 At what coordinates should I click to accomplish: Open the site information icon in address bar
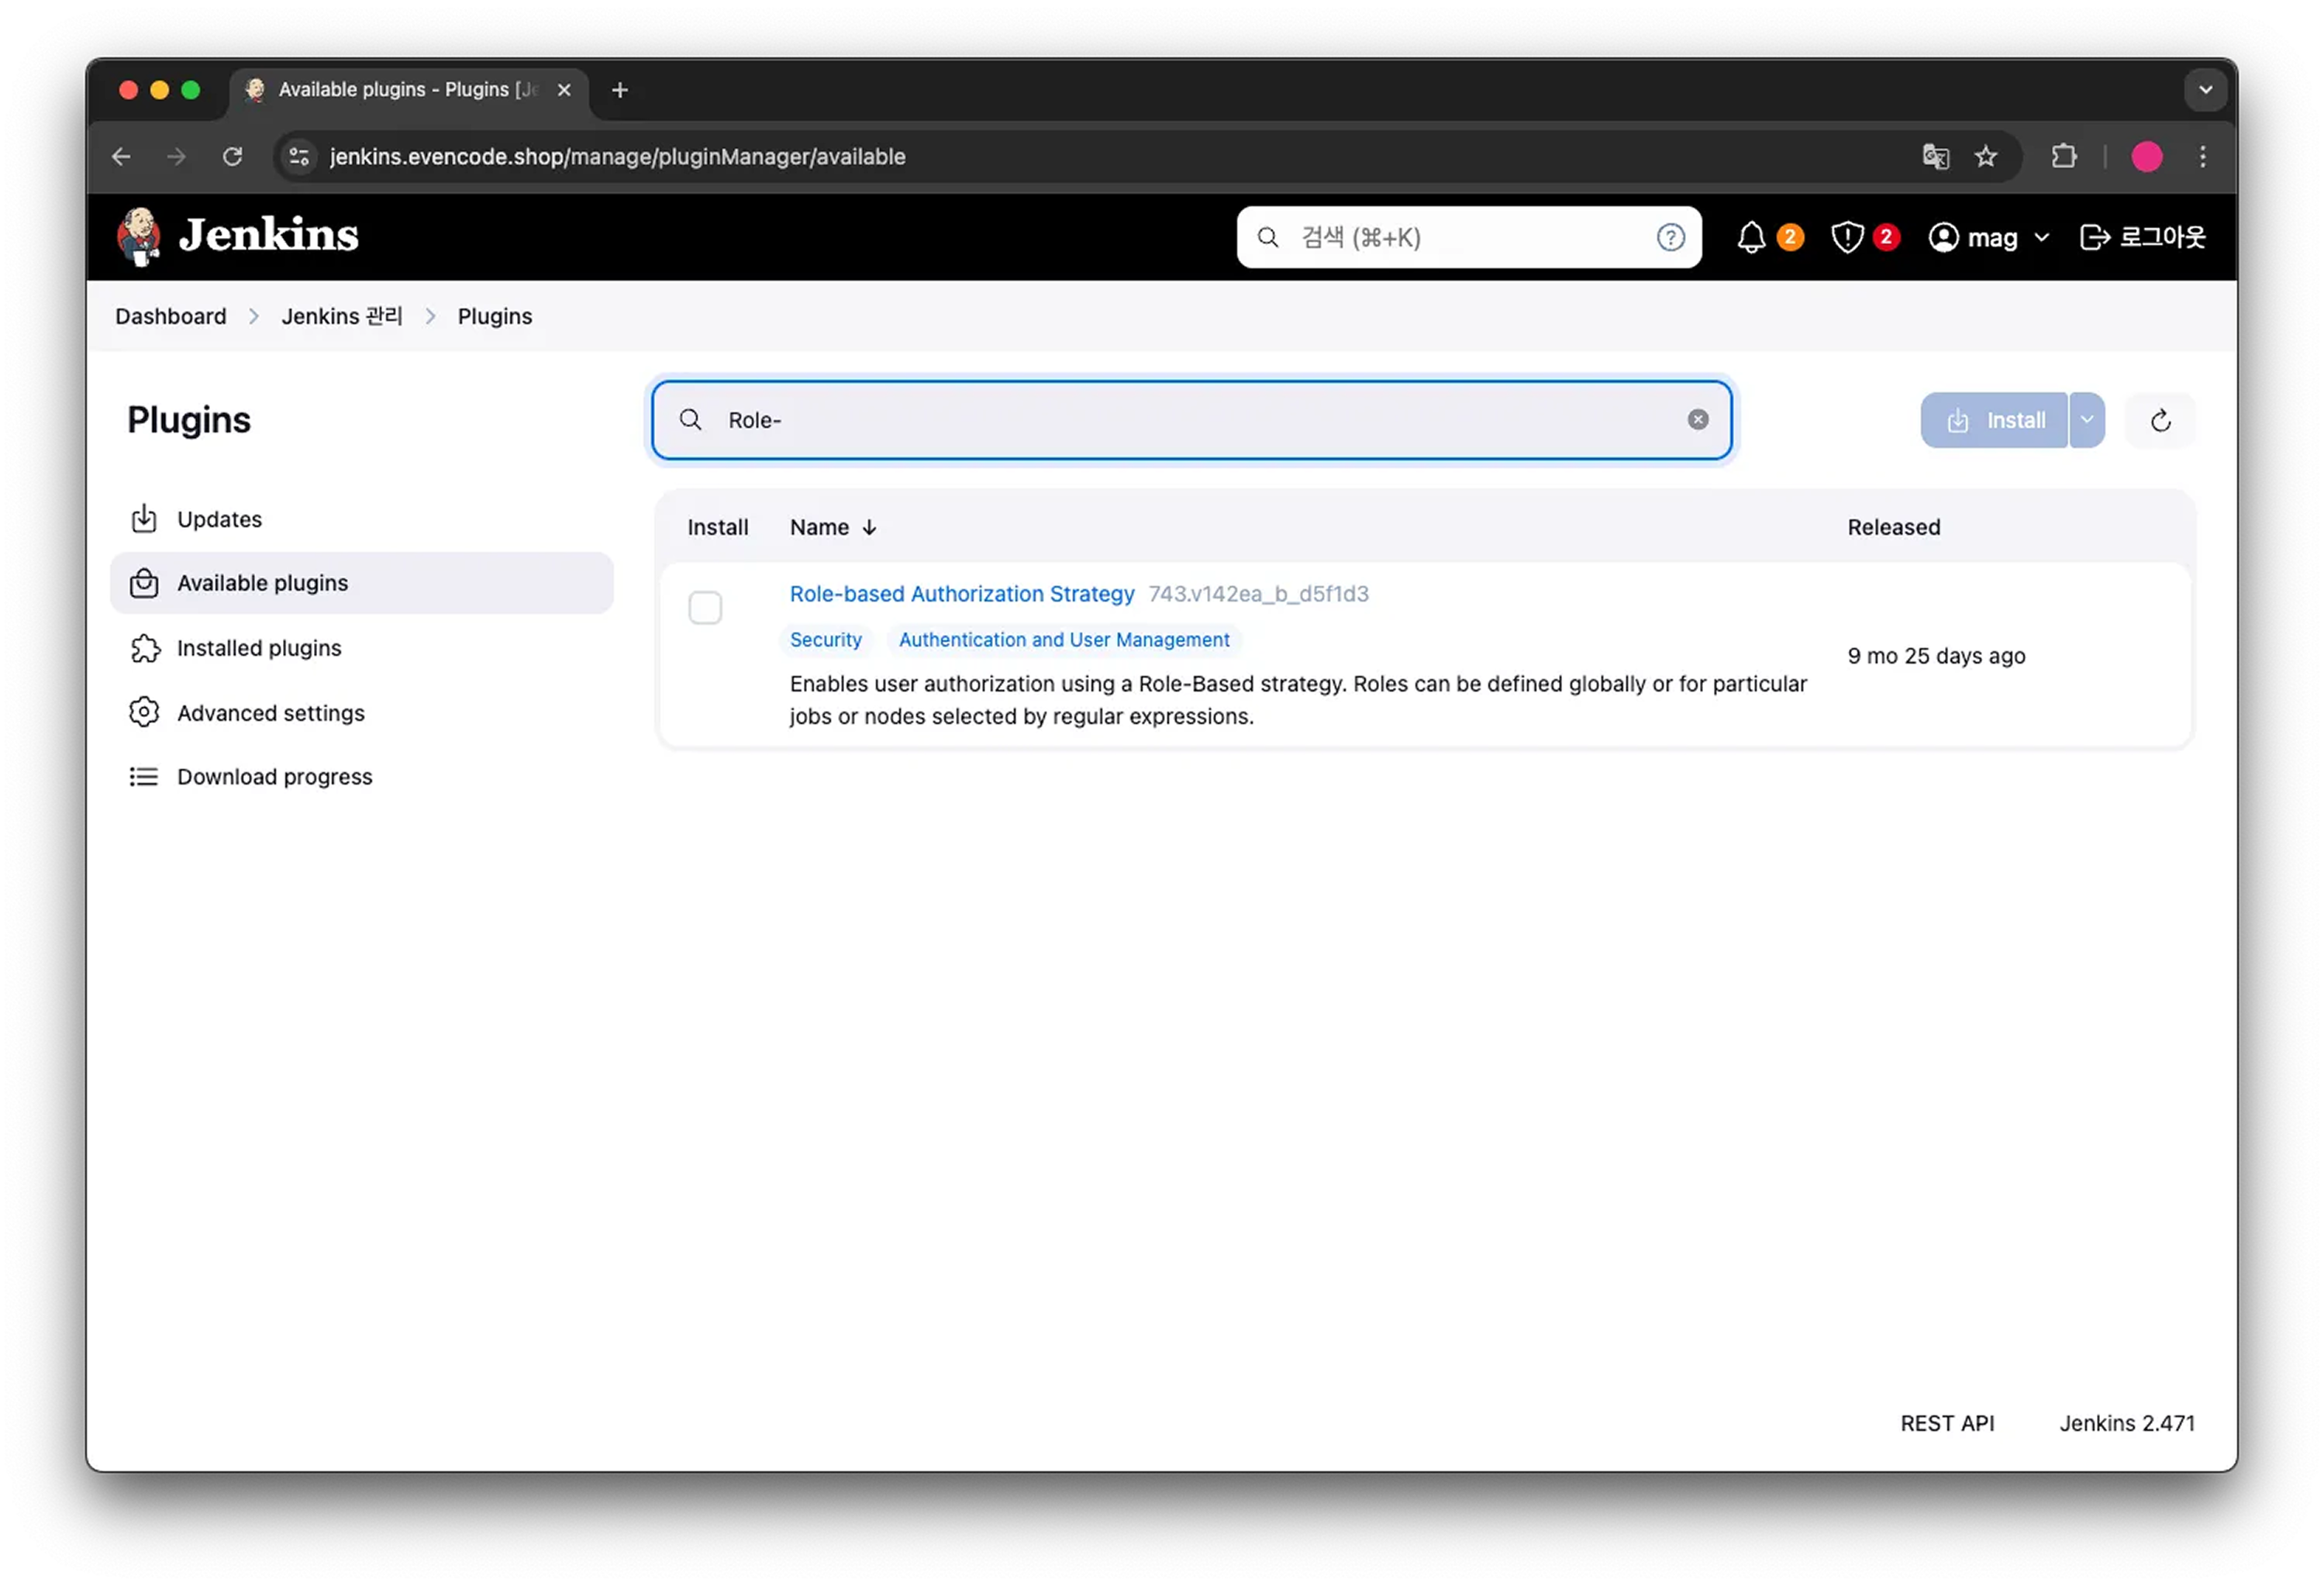pyautogui.click(x=299, y=157)
